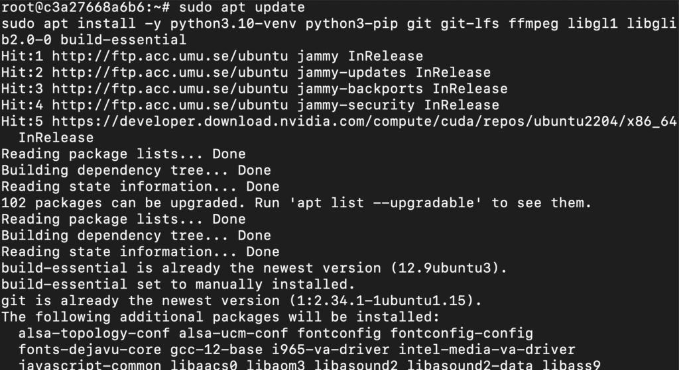679x370 pixels.
Task: Click the '(12.9ubuntu3)' version text
Action: click(x=454, y=268)
